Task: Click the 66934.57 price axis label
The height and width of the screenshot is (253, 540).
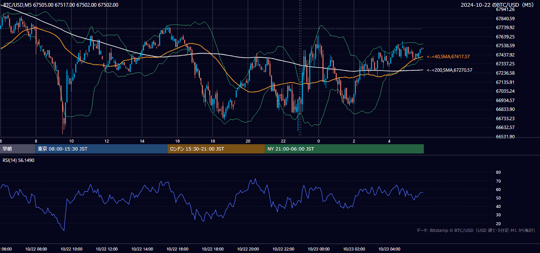Action: tap(505, 100)
